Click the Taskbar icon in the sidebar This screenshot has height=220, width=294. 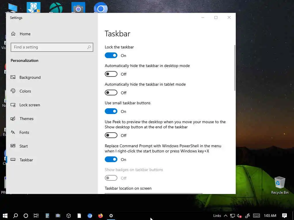click(x=13, y=160)
